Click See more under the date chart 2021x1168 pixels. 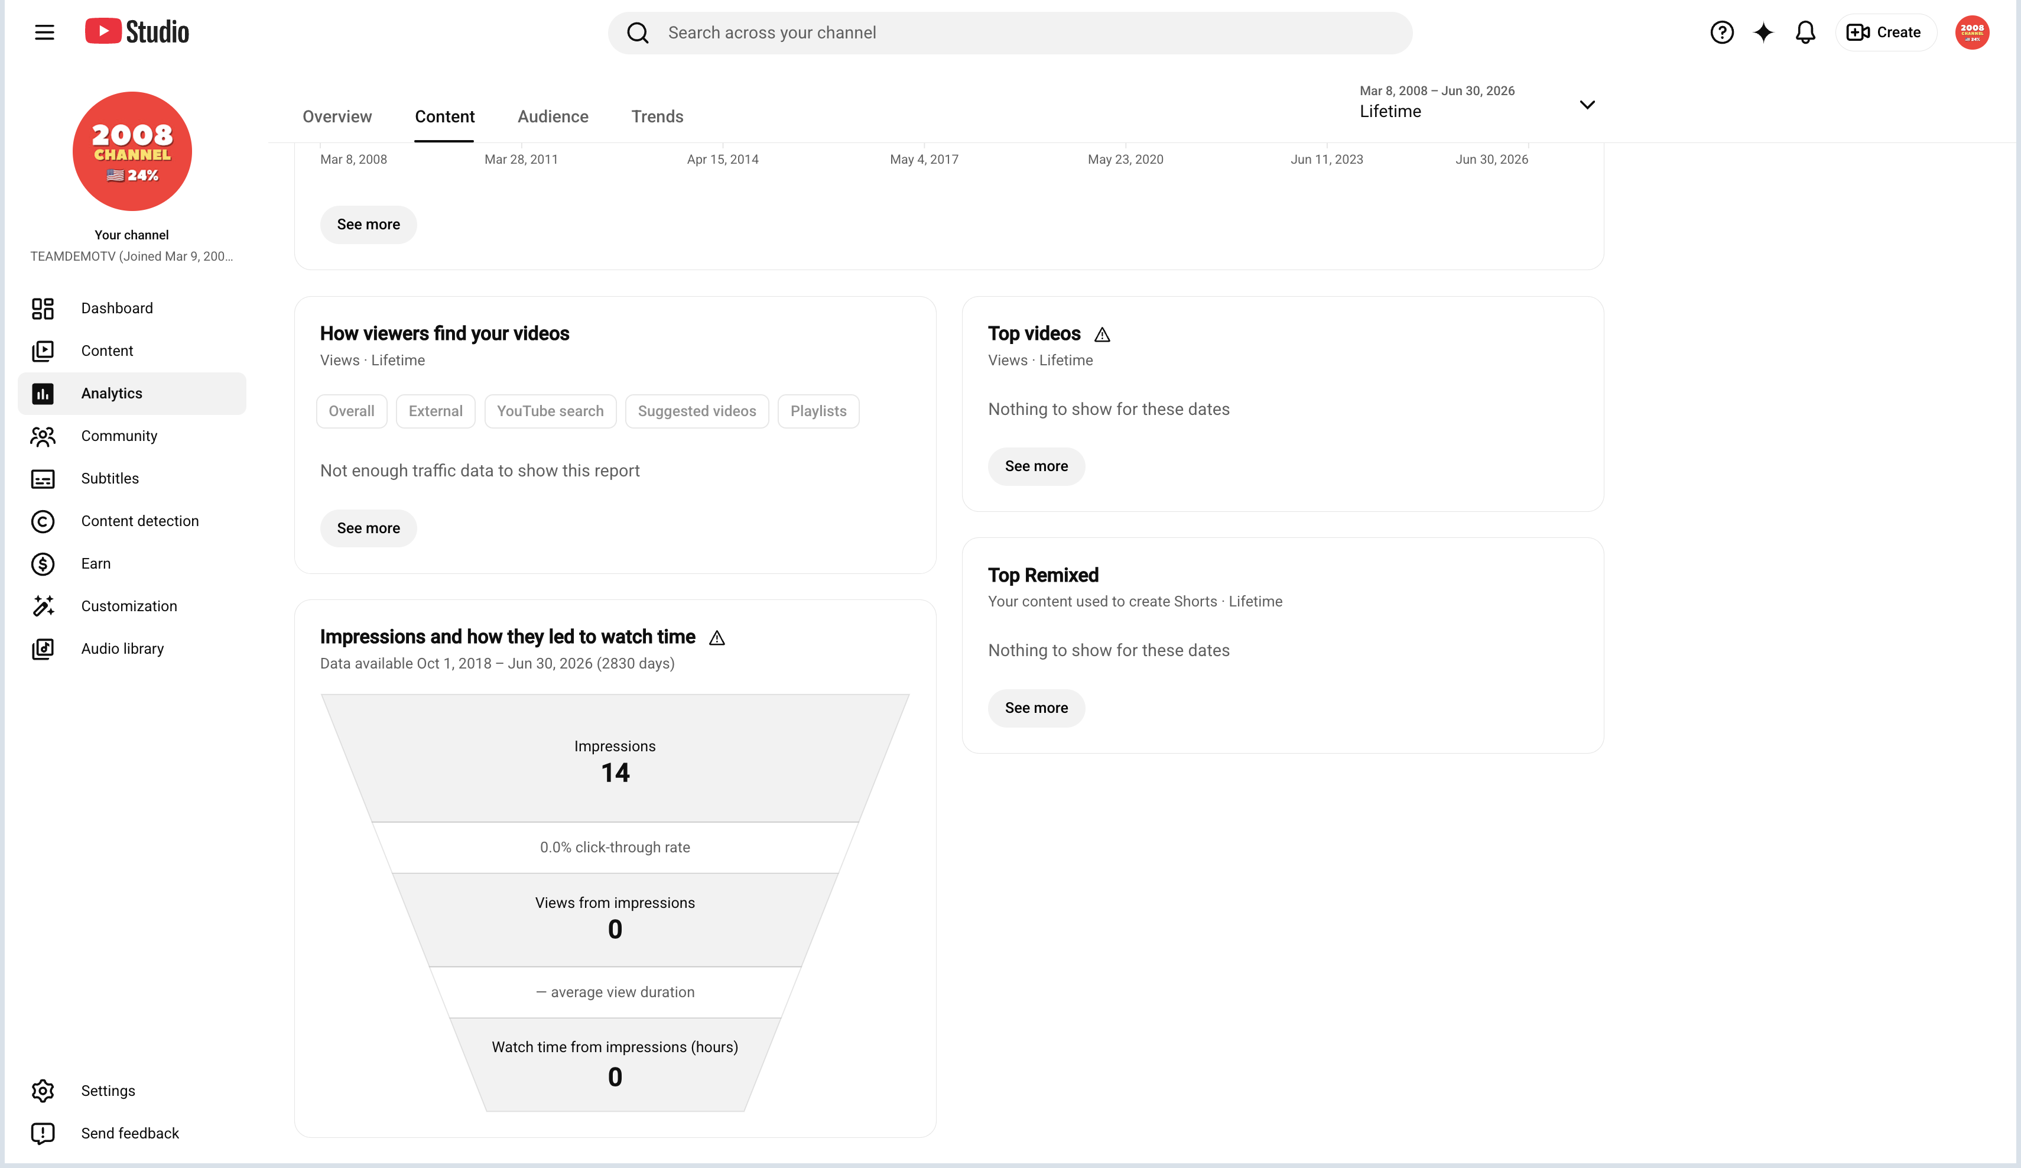[368, 225]
